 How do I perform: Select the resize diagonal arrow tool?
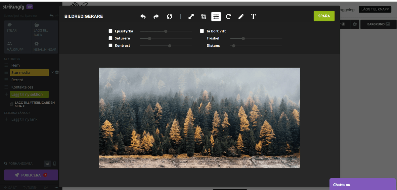pos(191,17)
